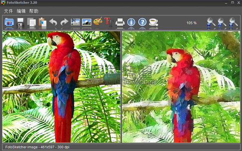The width and height of the screenshot is (242, 151).
Task: Zoom out with the minus magnifier
Action: point(211,22)
